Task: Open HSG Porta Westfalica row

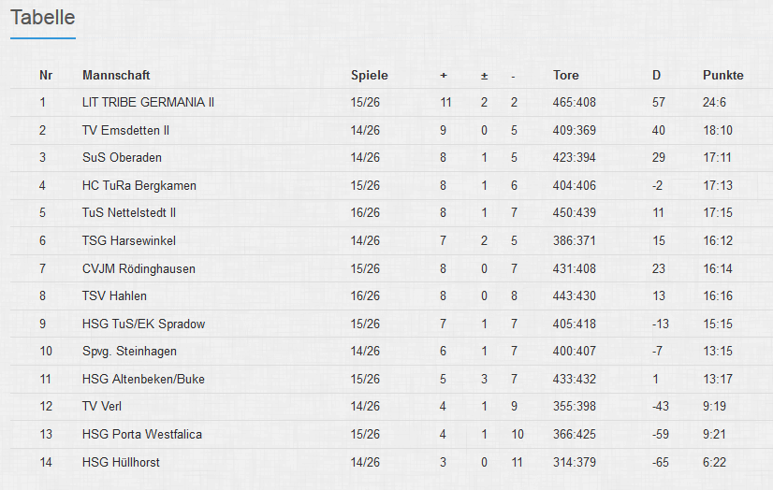Action: (x=141, y=434)
